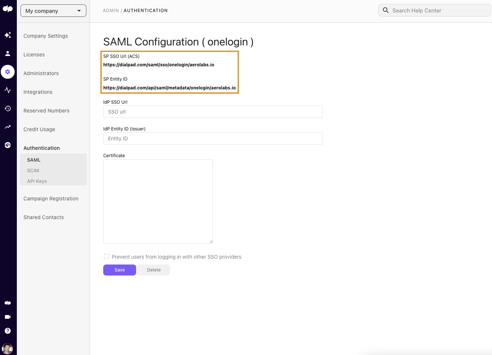
Task: Click the search magnifier icon
Action: pos(386,10)
